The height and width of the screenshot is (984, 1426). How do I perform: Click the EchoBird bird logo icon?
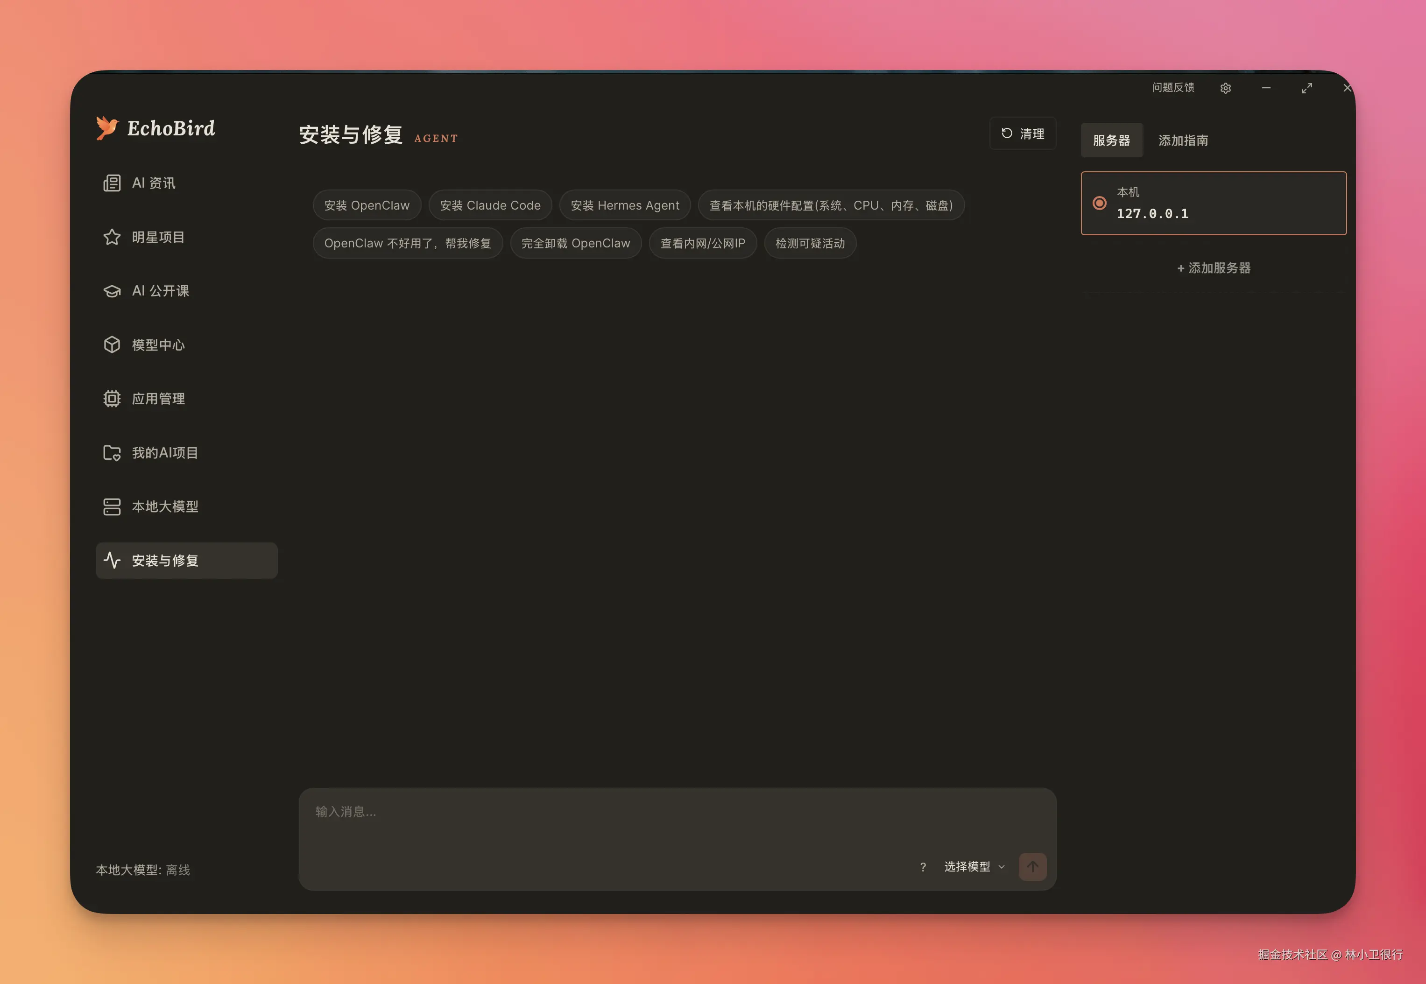coord(107,127)
